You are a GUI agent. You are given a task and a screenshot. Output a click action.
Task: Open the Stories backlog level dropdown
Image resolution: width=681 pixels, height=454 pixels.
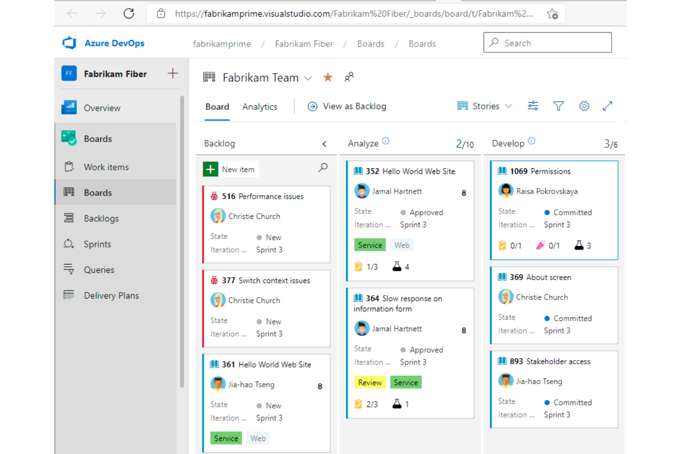(509, 106)
